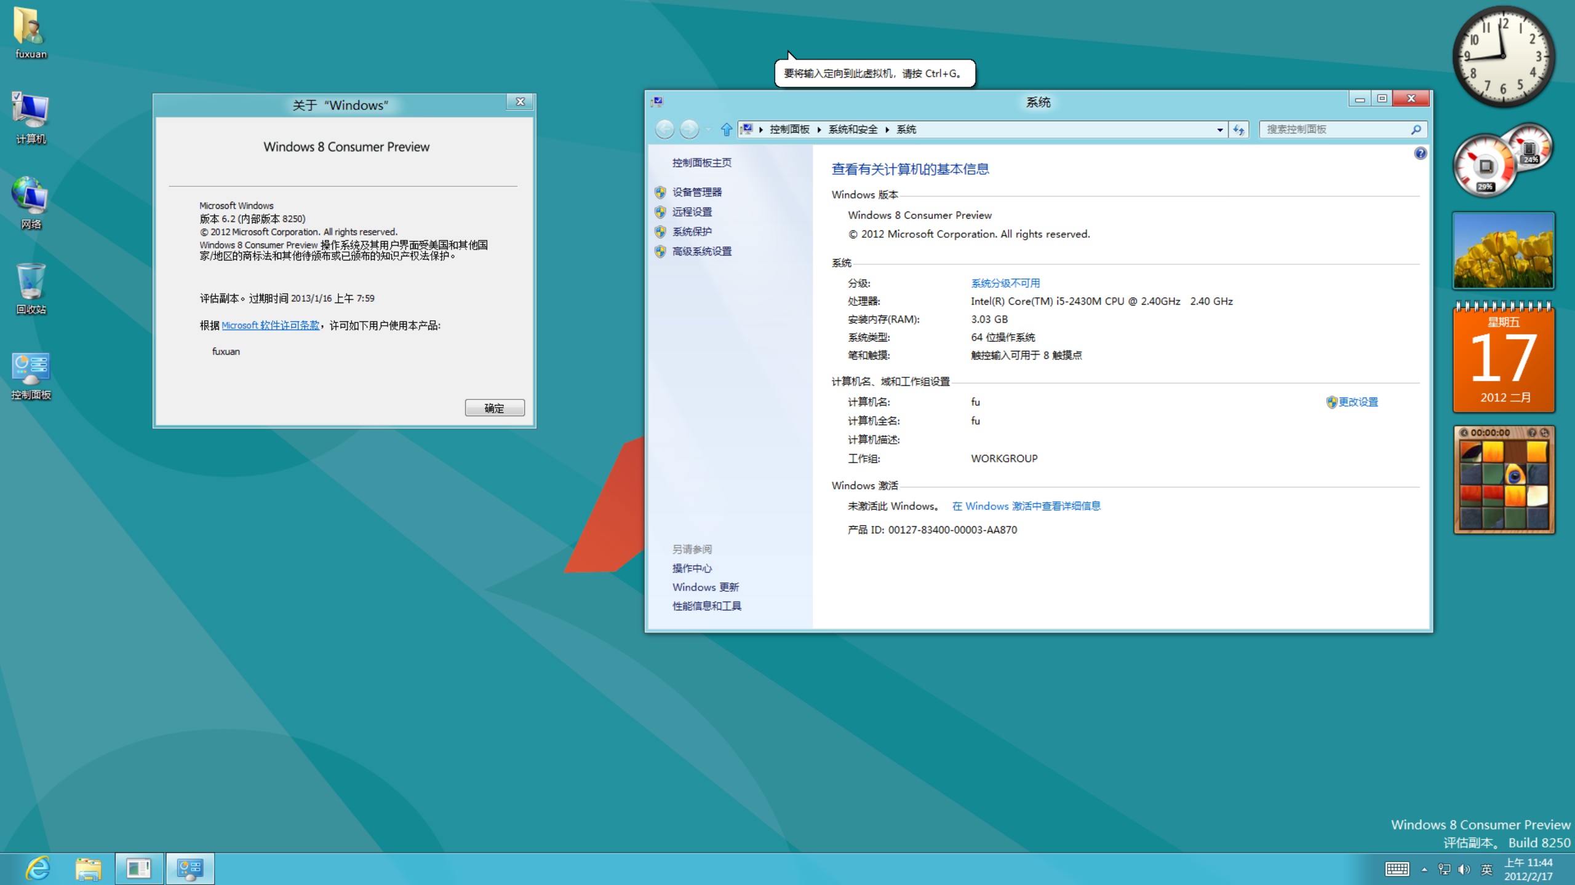Open the 控制面板 desktop icon

click(x=30, y=375)
